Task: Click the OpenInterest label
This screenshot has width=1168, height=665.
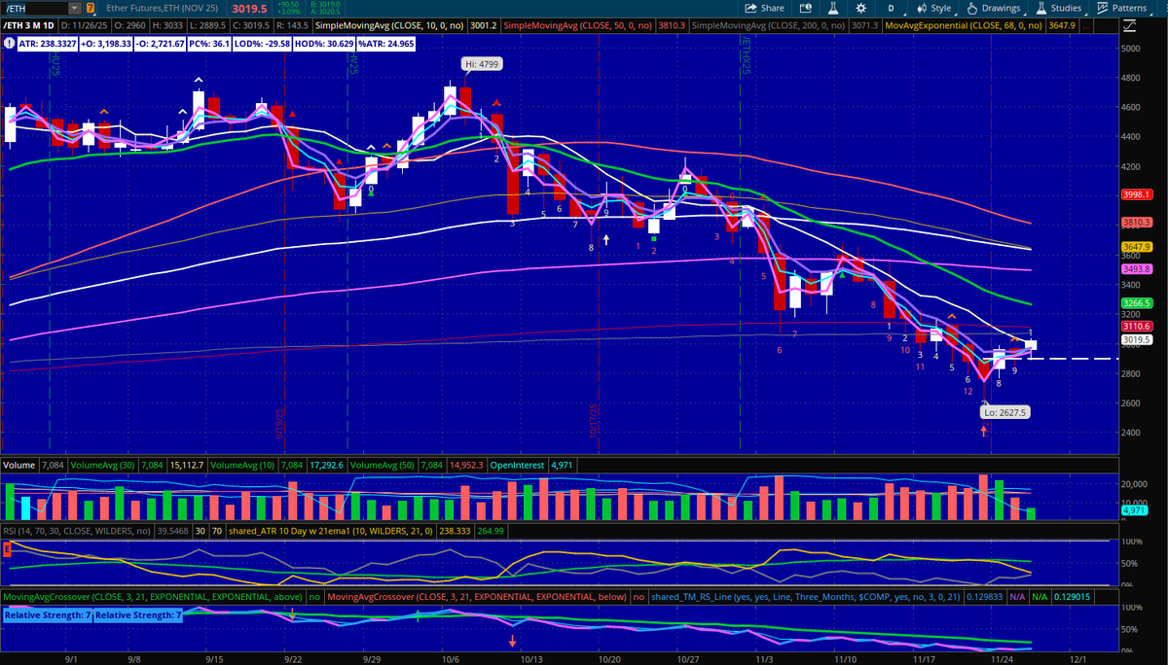Action: tap(517, 465)
